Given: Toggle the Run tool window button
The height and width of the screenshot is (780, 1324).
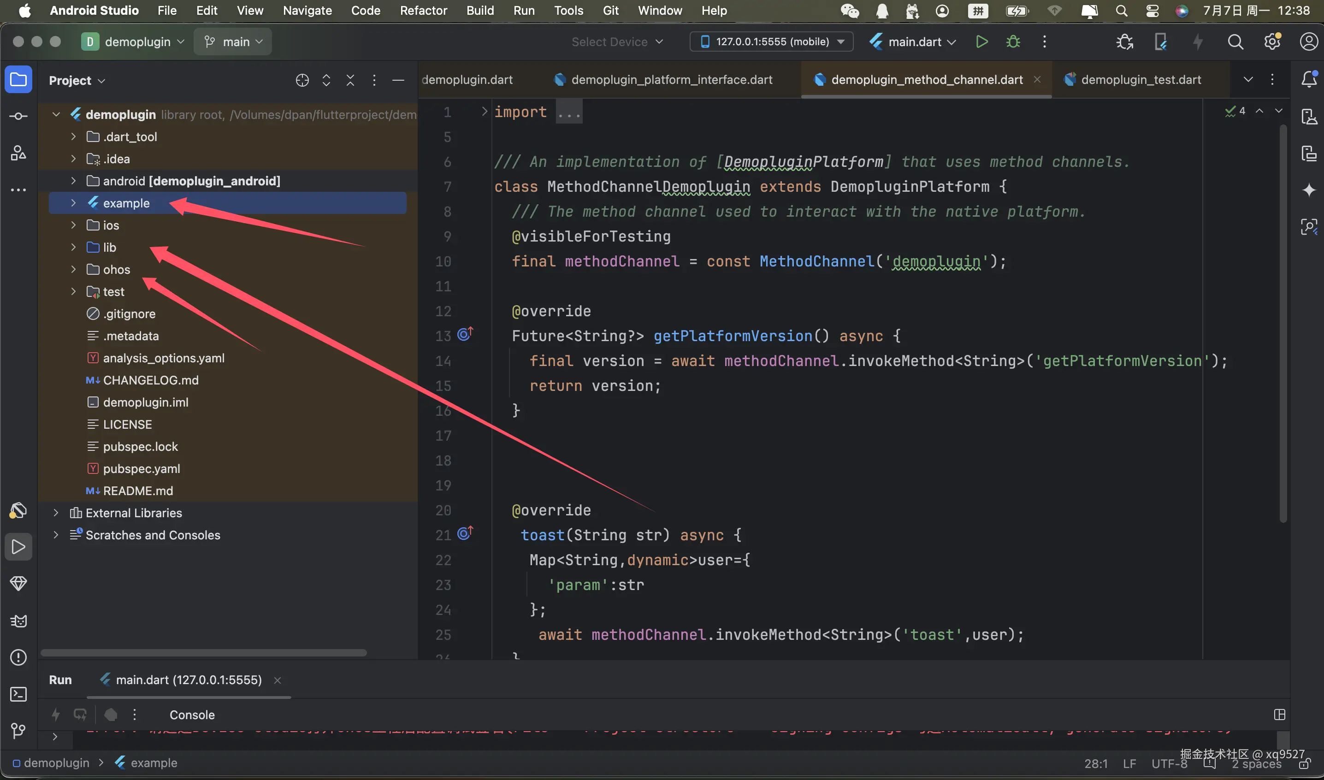Looking at the screenshot, I should 18,547.
